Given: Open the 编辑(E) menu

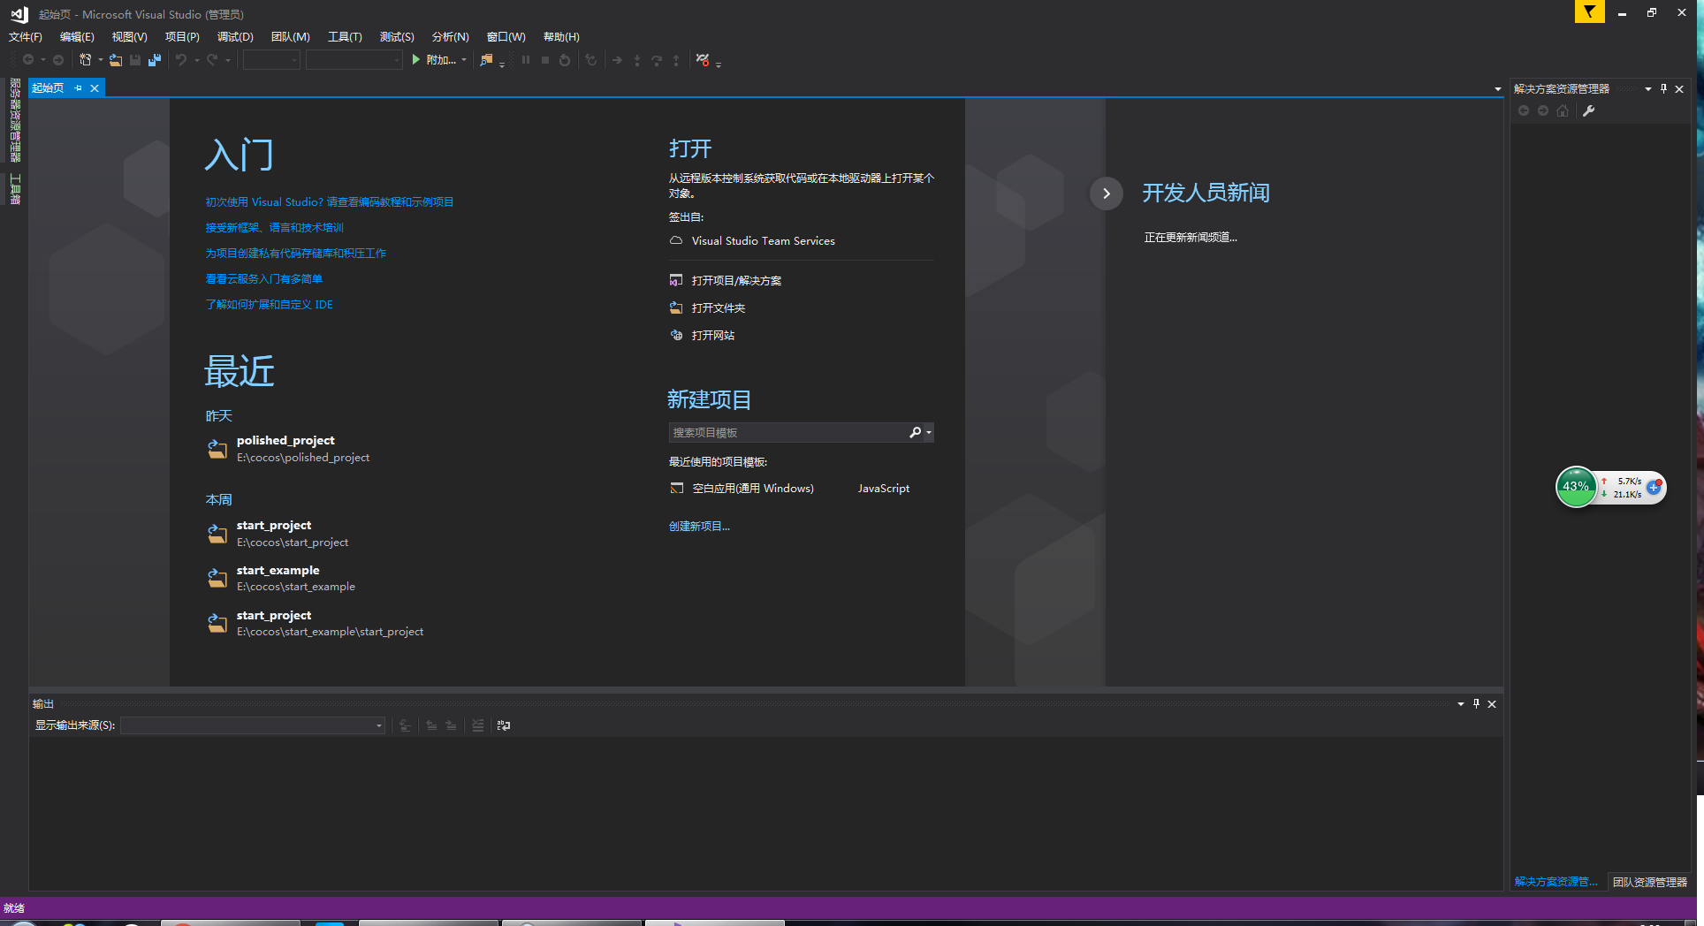Looking at the screenshot, I should pos(77,37).
